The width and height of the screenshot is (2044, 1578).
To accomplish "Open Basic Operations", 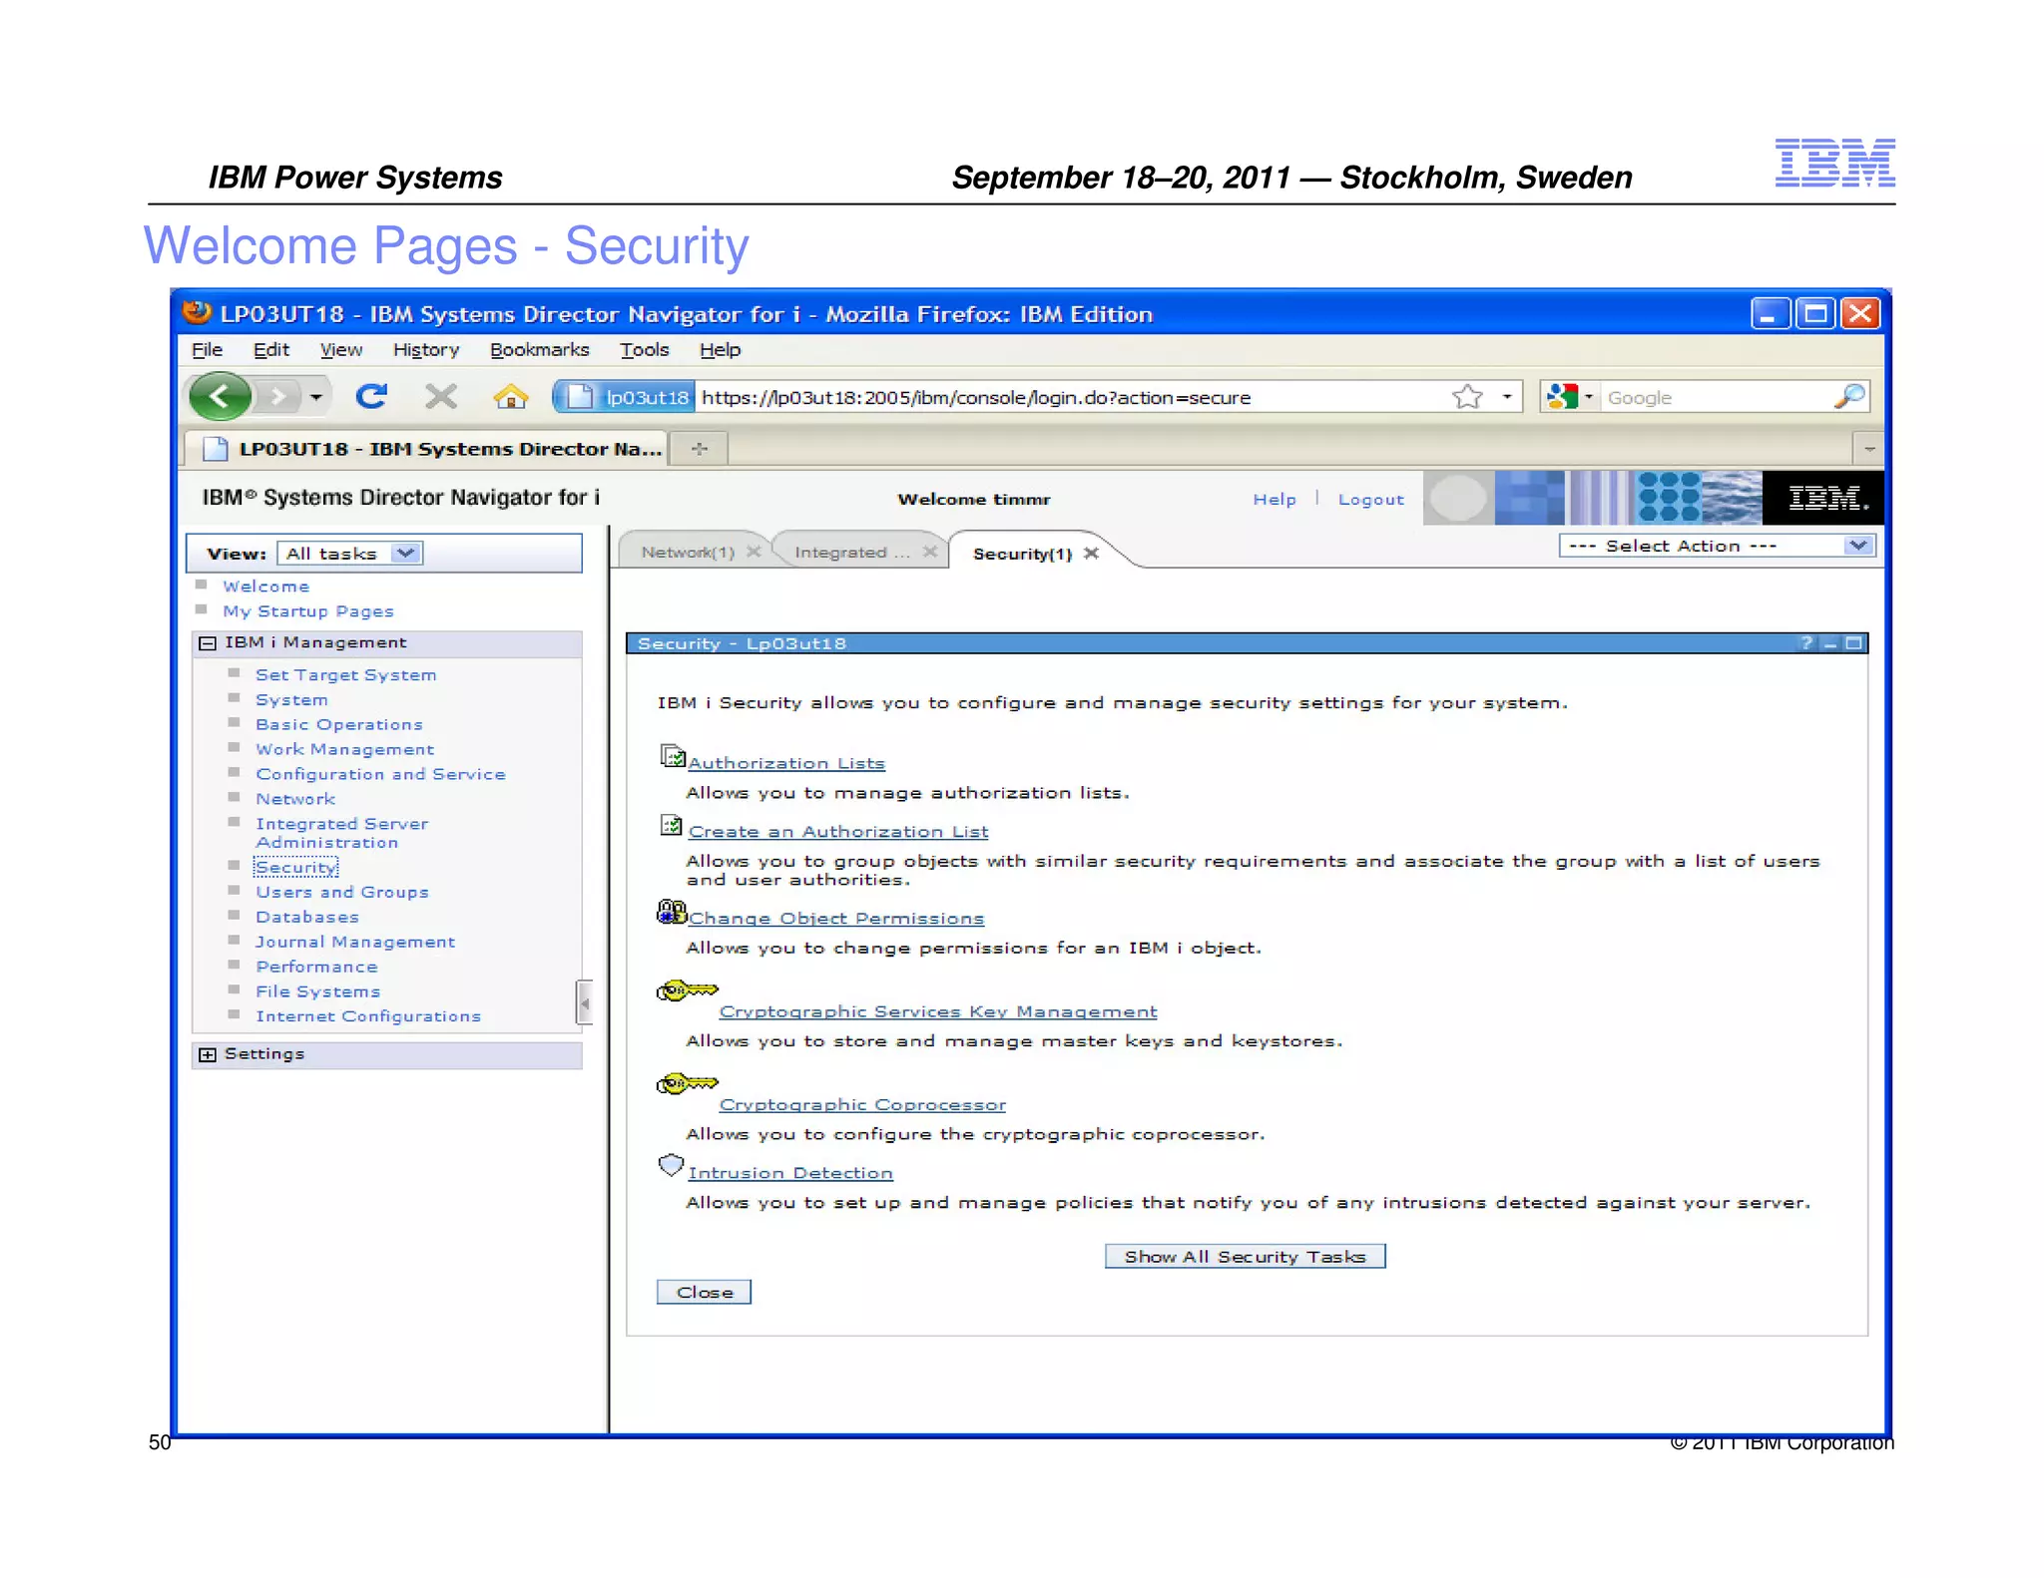I will tap(338, 725).
